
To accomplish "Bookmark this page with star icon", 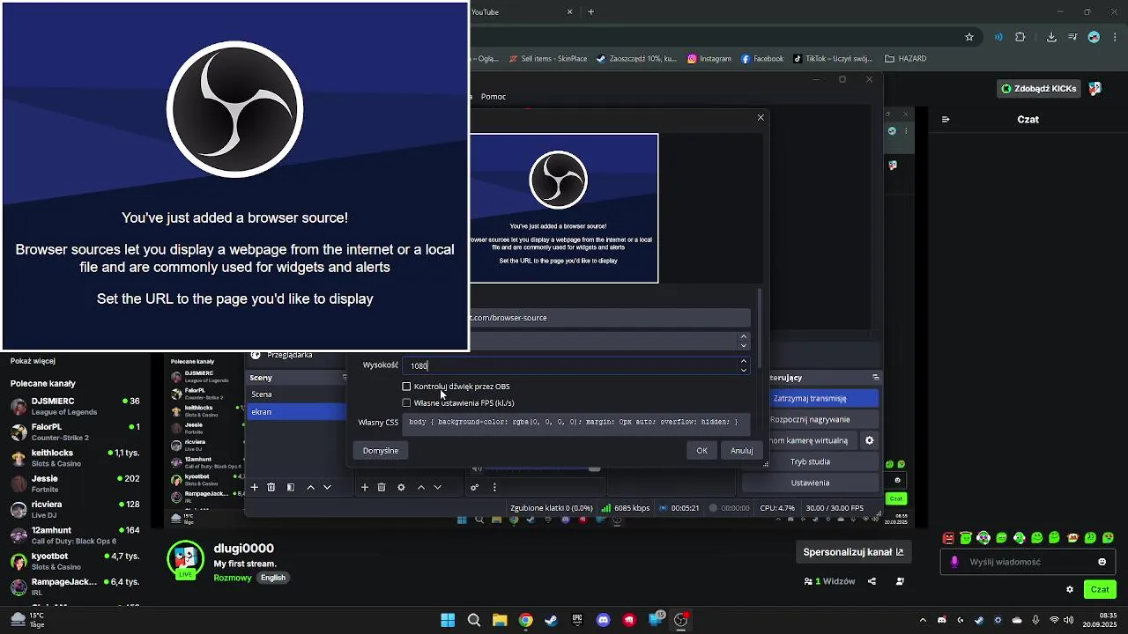I will [969, 37].
